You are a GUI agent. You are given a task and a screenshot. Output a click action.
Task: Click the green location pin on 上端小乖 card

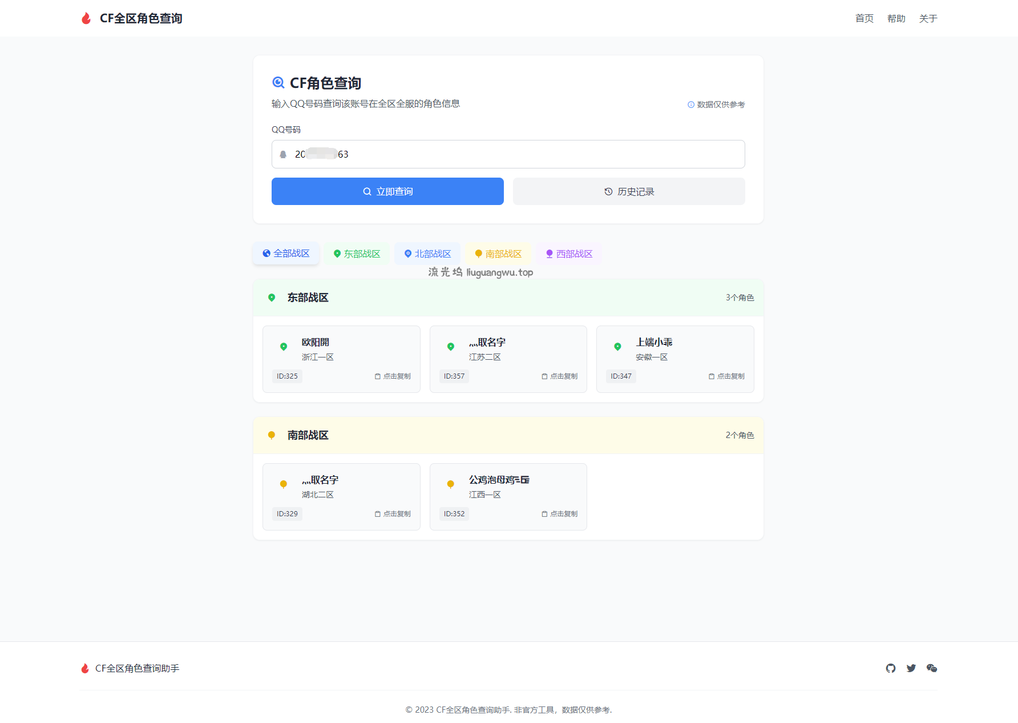[x=617, y=347]
